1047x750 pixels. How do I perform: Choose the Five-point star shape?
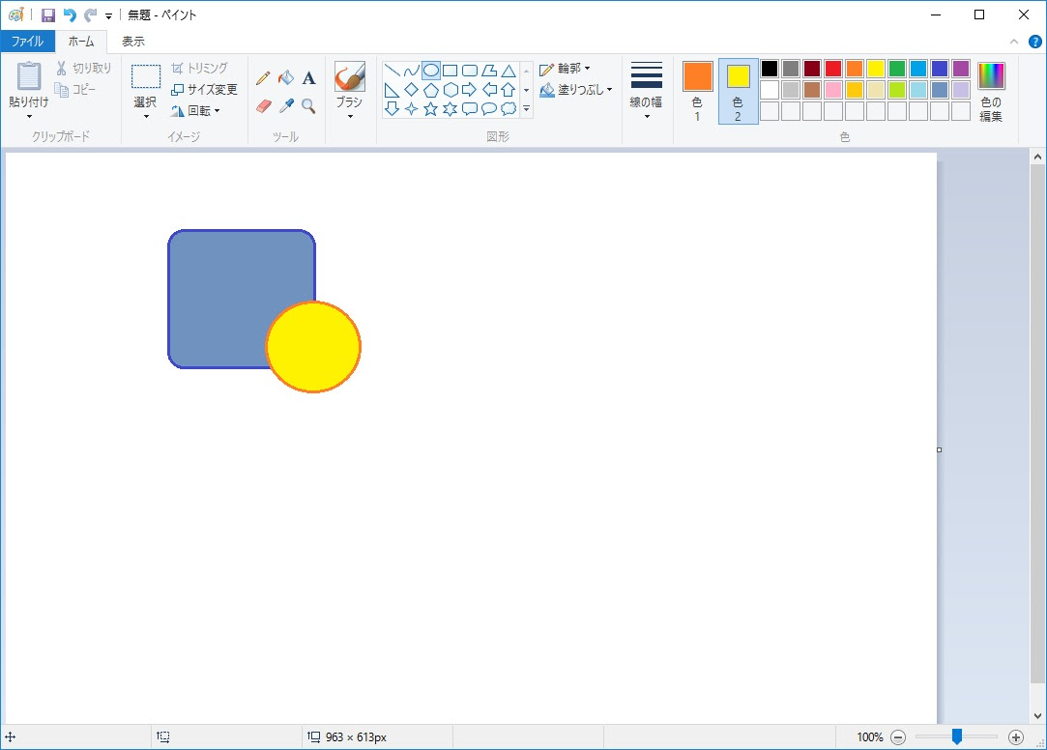(430, 109)
